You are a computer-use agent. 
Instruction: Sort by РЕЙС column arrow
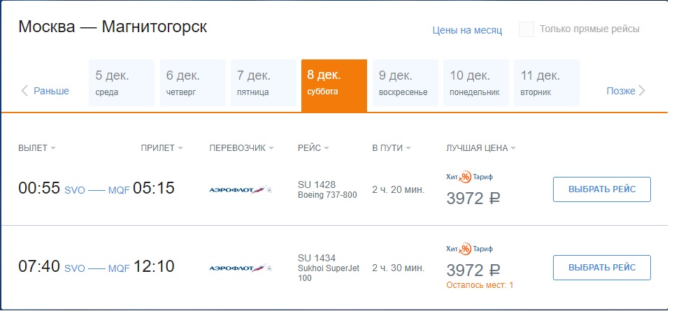pos(327,148)
